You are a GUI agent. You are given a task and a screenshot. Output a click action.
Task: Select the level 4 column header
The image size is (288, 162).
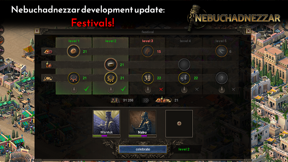185,41
